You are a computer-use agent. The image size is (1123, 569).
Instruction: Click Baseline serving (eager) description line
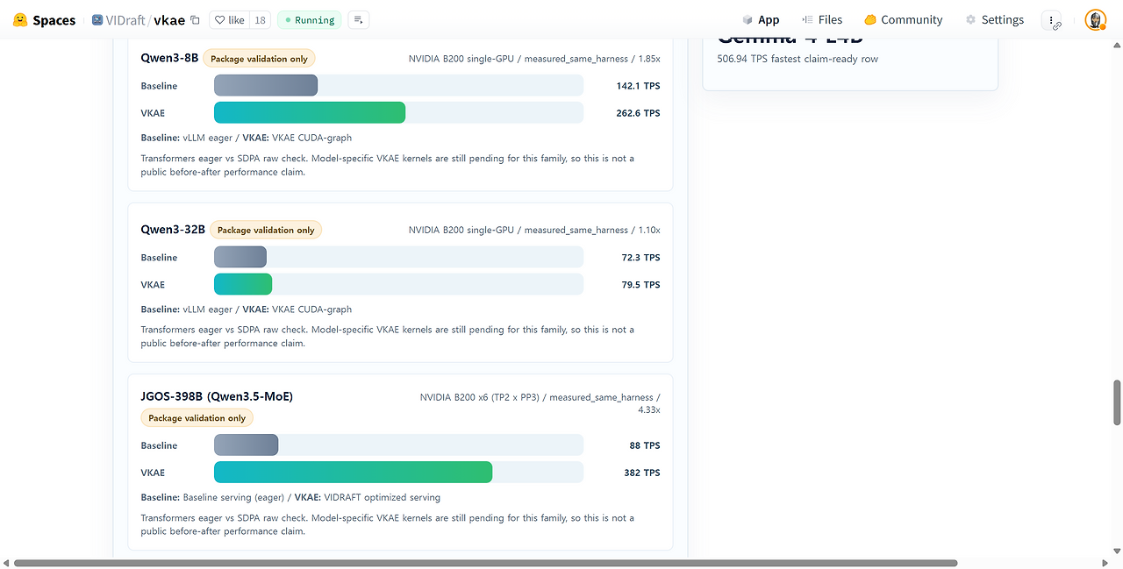pos(290,497)
